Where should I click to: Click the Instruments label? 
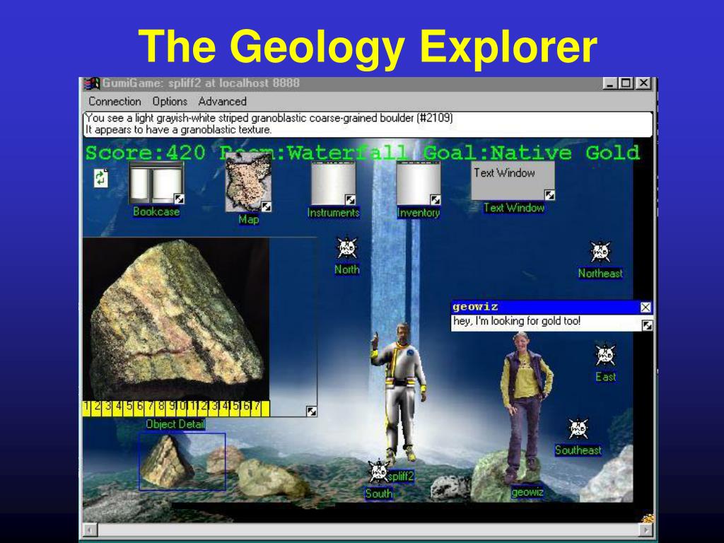point(334,213)
